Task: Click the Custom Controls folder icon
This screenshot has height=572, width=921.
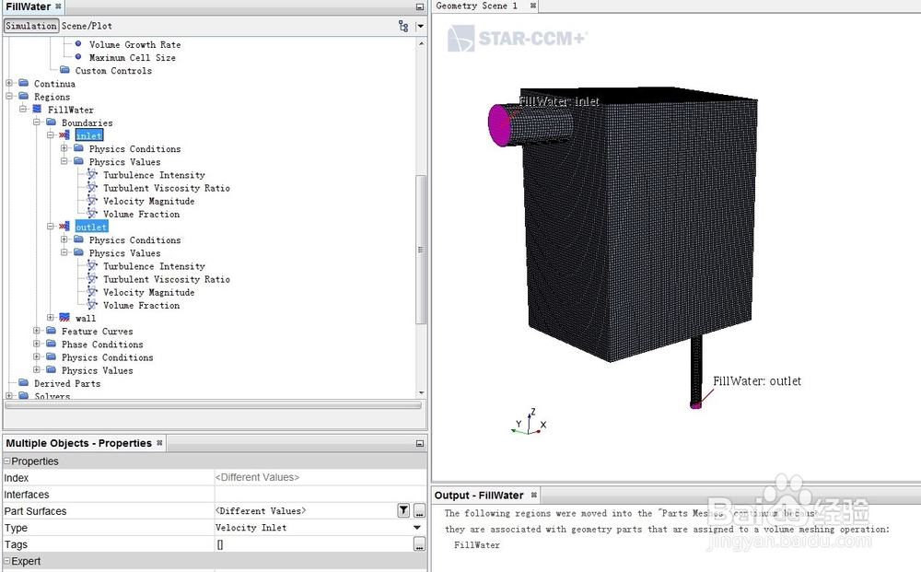Action: pos(64,70)
